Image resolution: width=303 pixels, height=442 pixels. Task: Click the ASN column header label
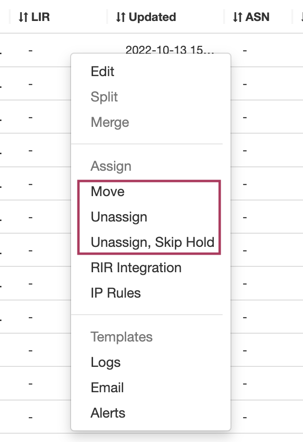[257, 18]
